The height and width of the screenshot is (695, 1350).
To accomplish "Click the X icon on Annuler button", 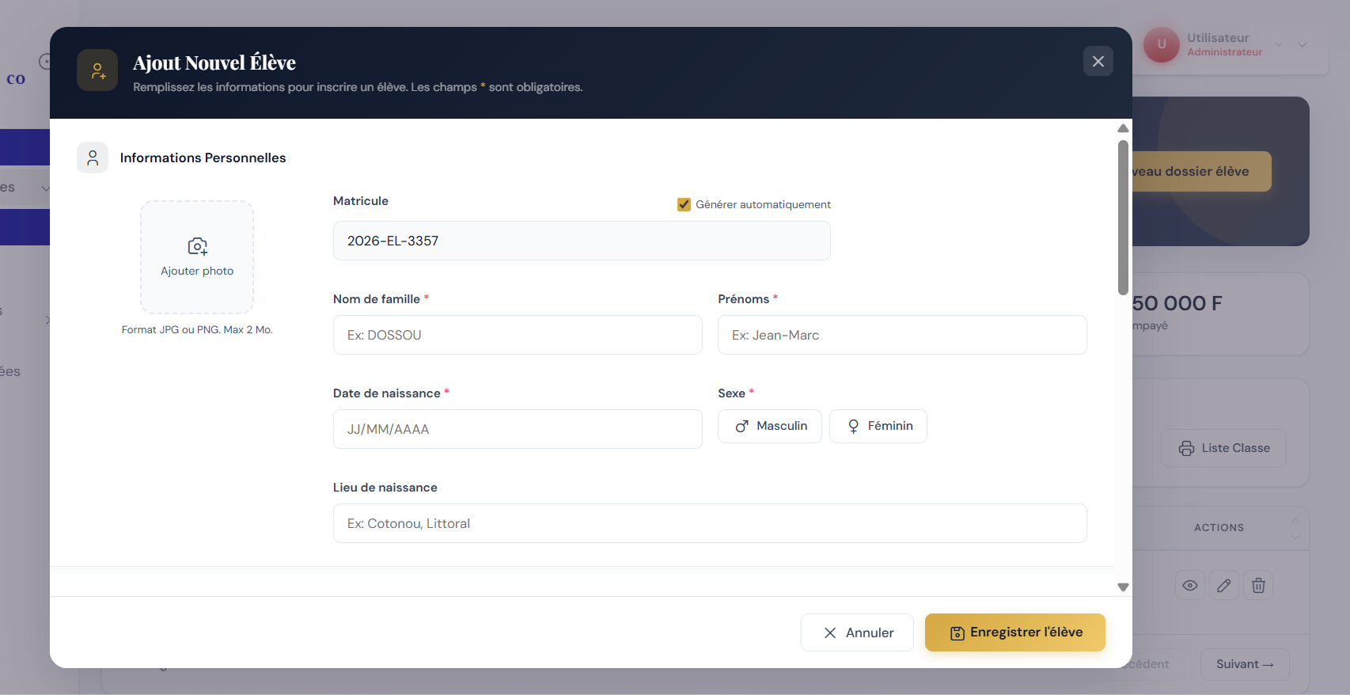I will 830,632.
